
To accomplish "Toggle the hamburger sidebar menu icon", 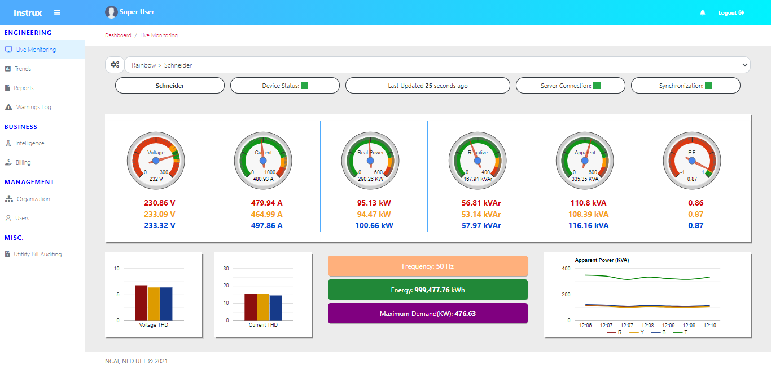I will (x=57, y=12).
